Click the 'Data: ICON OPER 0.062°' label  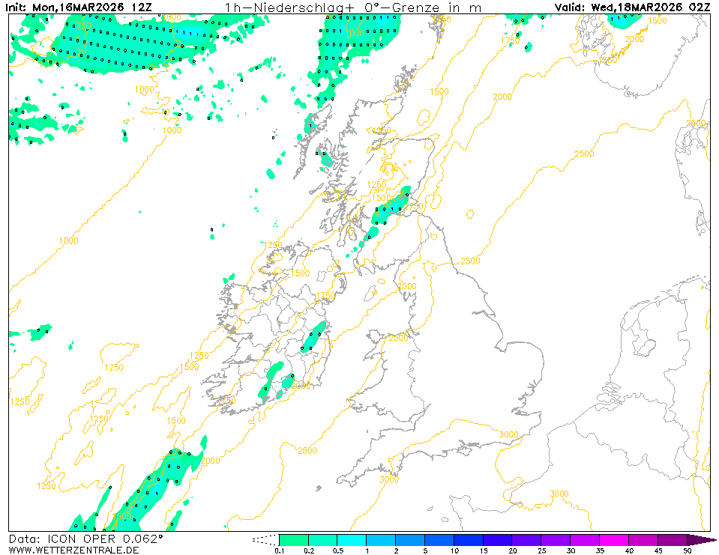coord(85,539)
